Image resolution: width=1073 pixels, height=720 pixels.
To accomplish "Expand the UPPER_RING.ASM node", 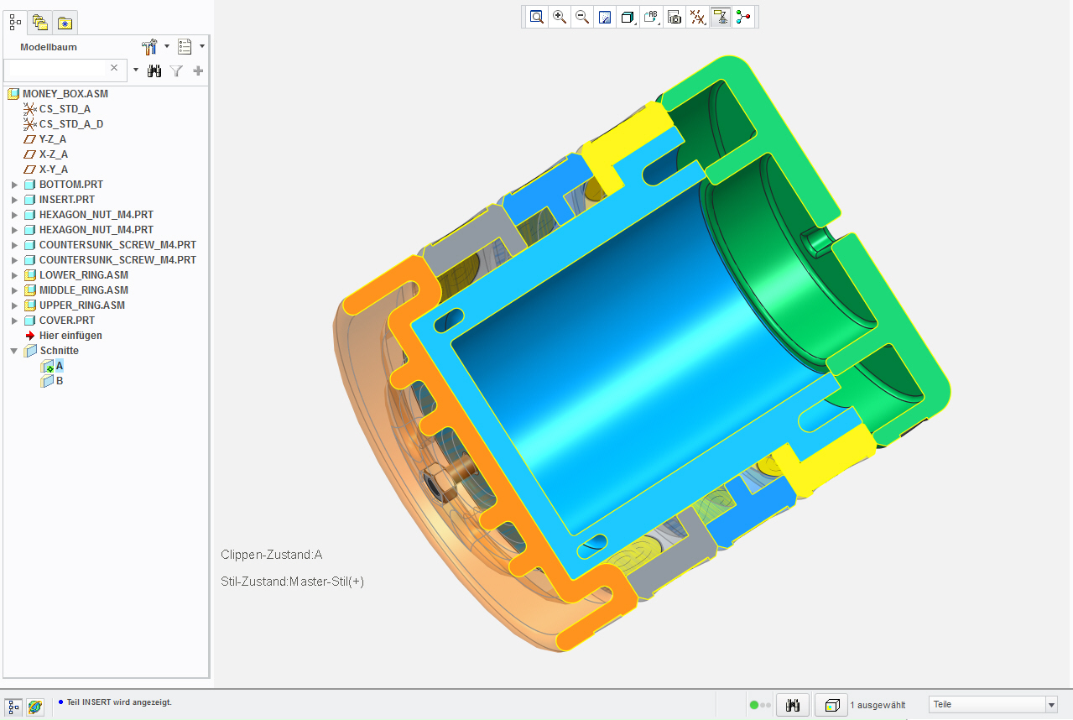I will [x=14, y=305].
